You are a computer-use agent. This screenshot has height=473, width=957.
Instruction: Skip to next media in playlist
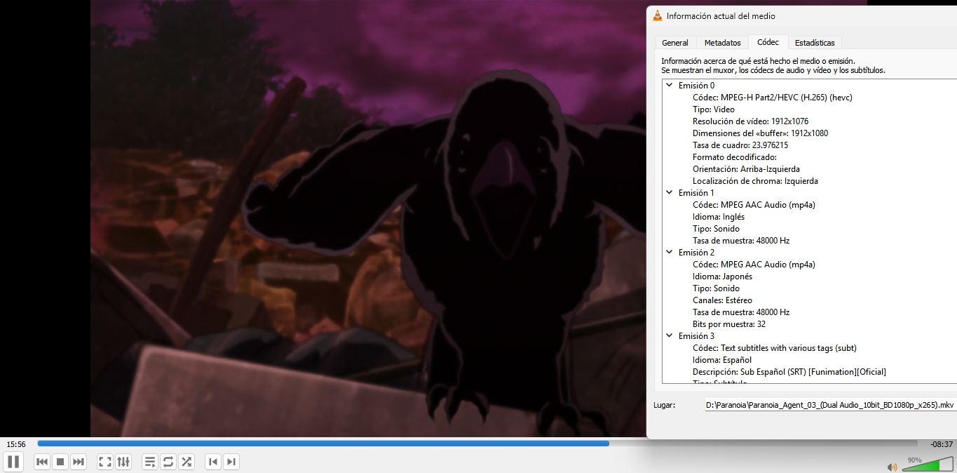pyautogui.click(x=79, y=462)
